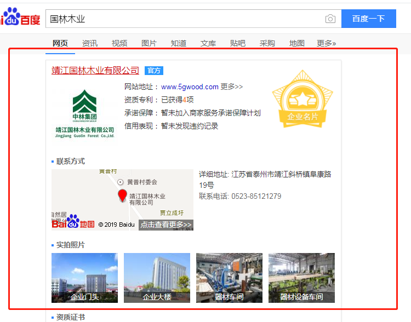Viewport: 411px width, 322px height.
Task: Click the 详细地址 address text
Action: click(x=265, y=180)
